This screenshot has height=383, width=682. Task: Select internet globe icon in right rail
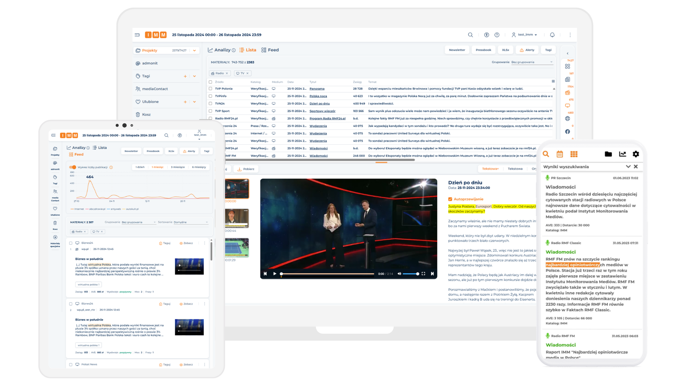[x=567, y=118]
